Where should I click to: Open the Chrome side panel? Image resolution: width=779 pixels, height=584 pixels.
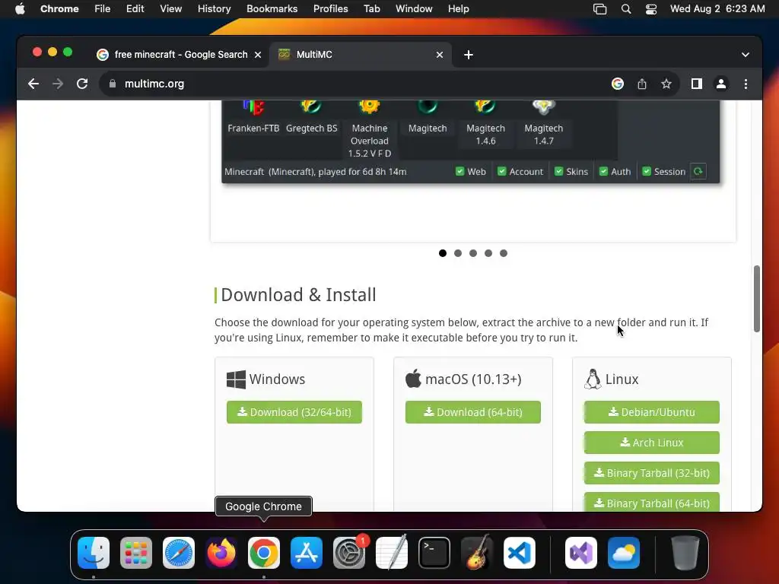point(697,84)
